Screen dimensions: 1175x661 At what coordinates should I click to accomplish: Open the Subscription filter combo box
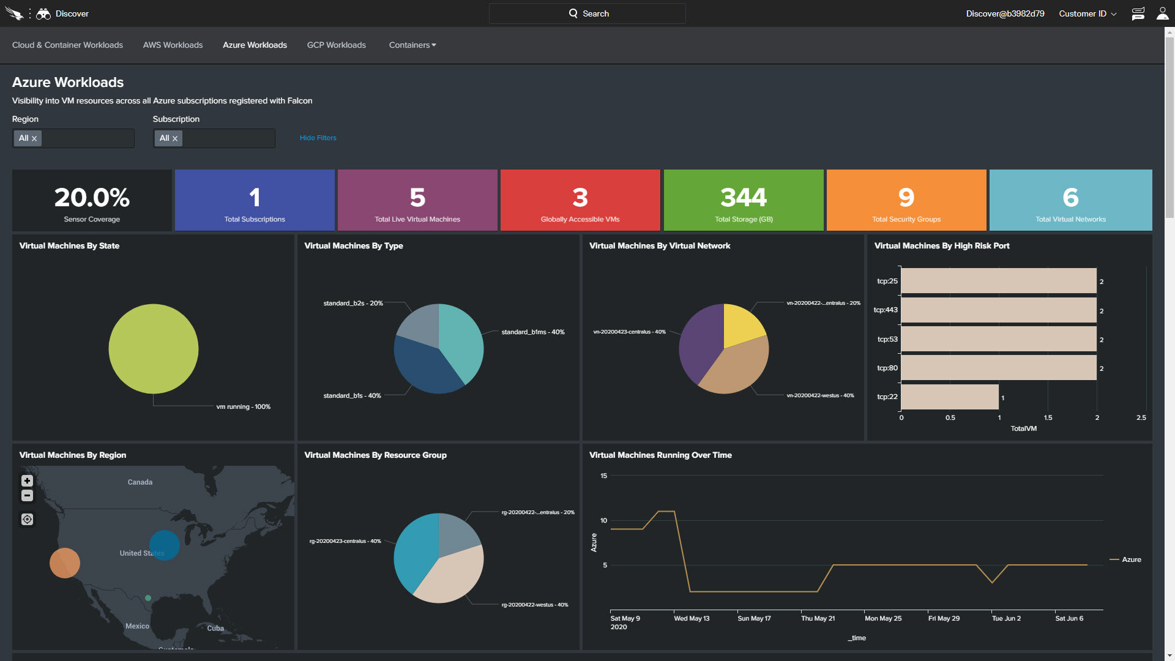pos(214,138)
